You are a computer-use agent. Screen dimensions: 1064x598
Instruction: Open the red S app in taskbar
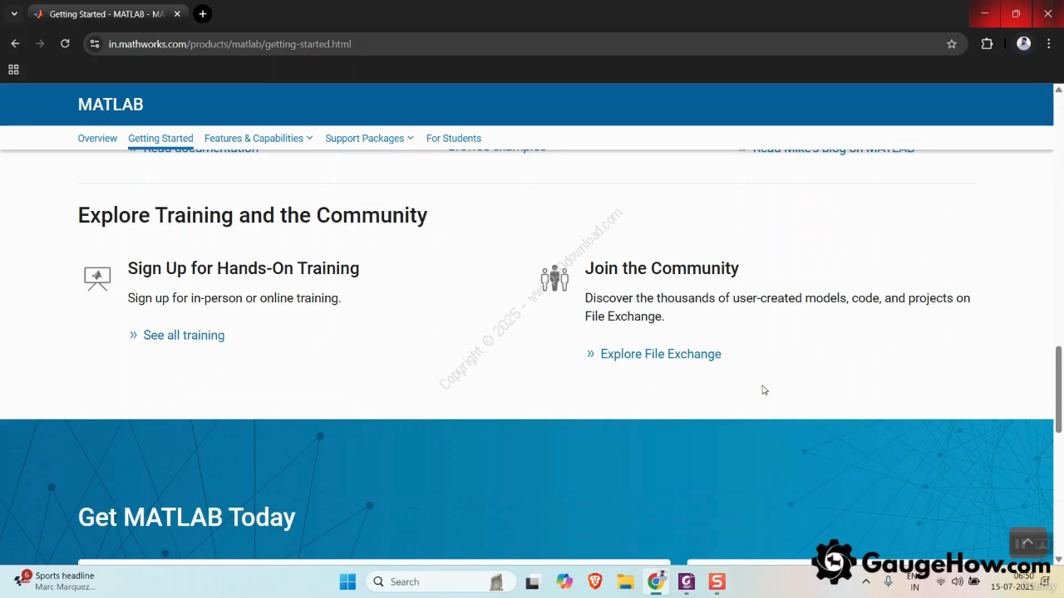(x=717, y=582)
